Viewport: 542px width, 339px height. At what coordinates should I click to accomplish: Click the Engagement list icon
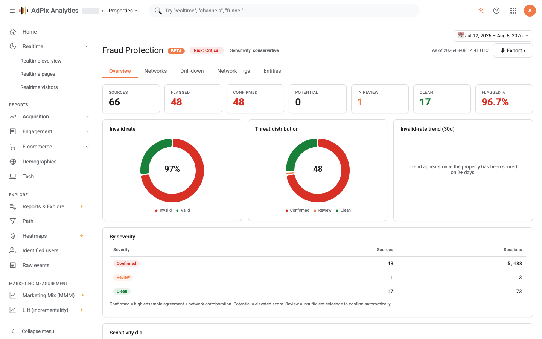pyautogui.click(x=13, y=131)
